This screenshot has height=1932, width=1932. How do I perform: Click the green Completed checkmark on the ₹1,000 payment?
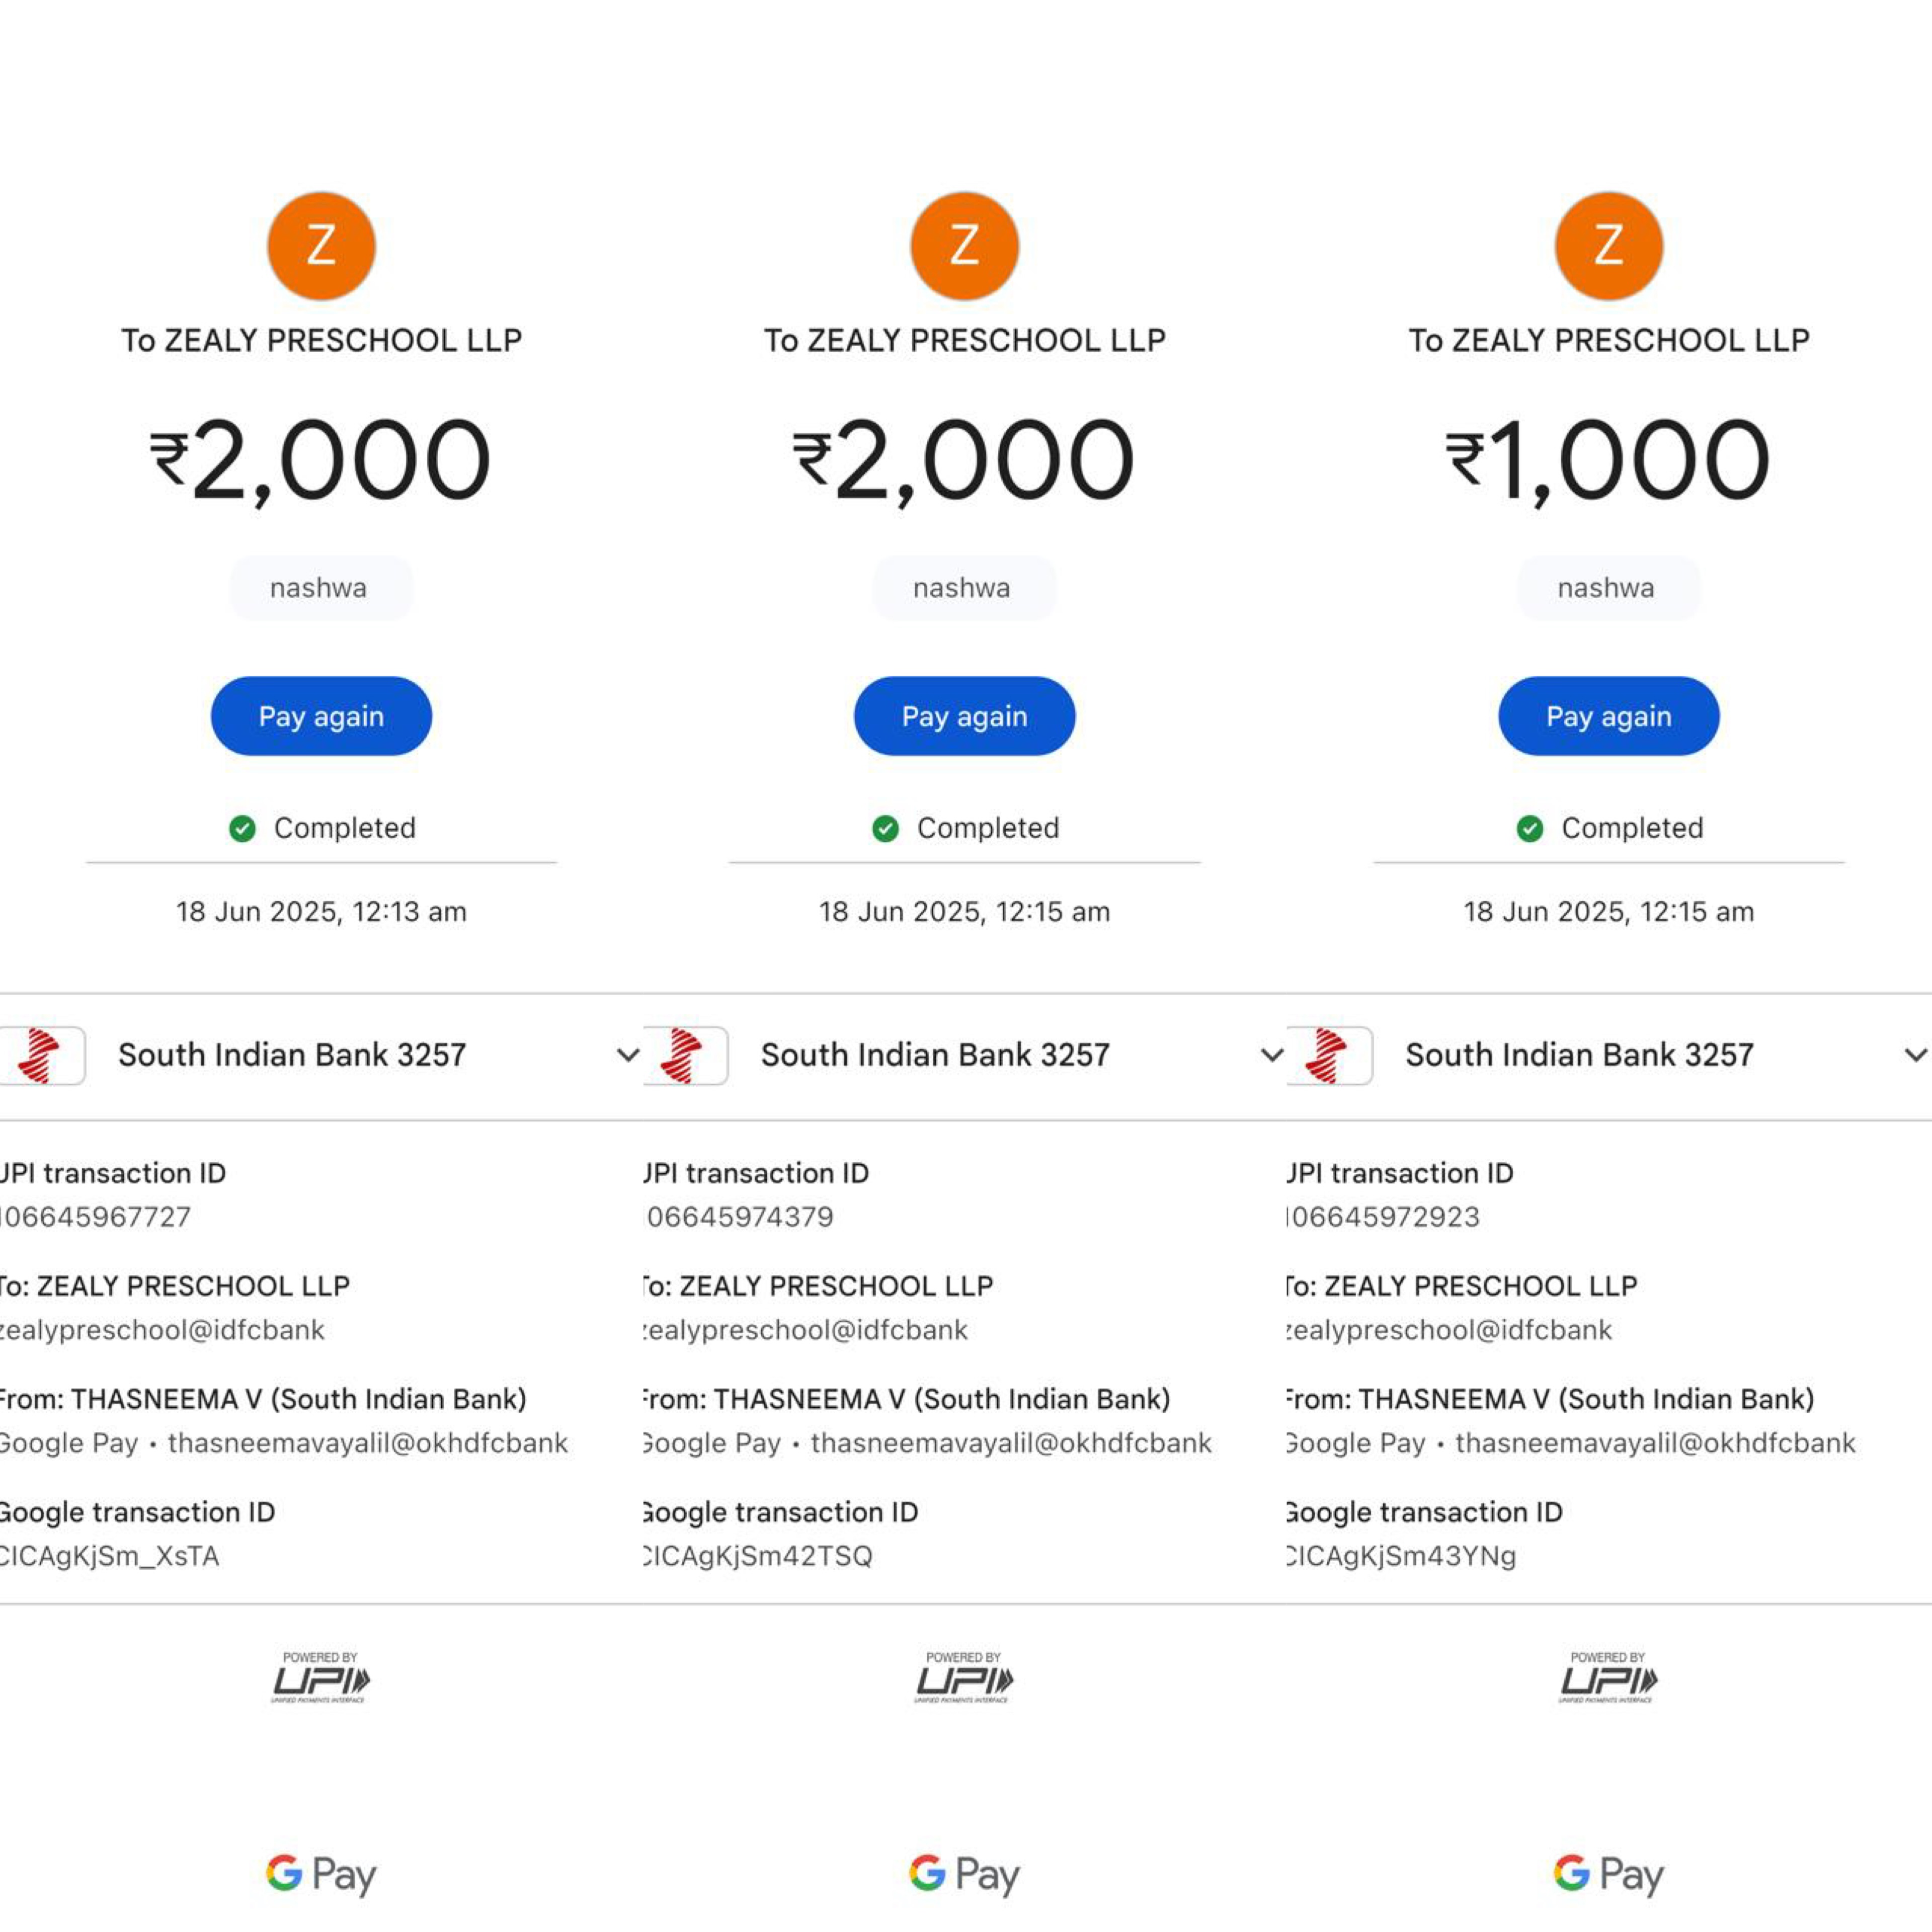pyautogui.click(x=1529, y=828)
